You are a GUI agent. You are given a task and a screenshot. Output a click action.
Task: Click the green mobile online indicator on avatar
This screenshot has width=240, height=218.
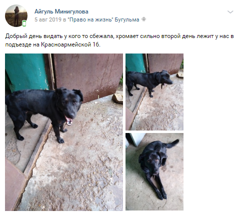click(x=24, y=23)
